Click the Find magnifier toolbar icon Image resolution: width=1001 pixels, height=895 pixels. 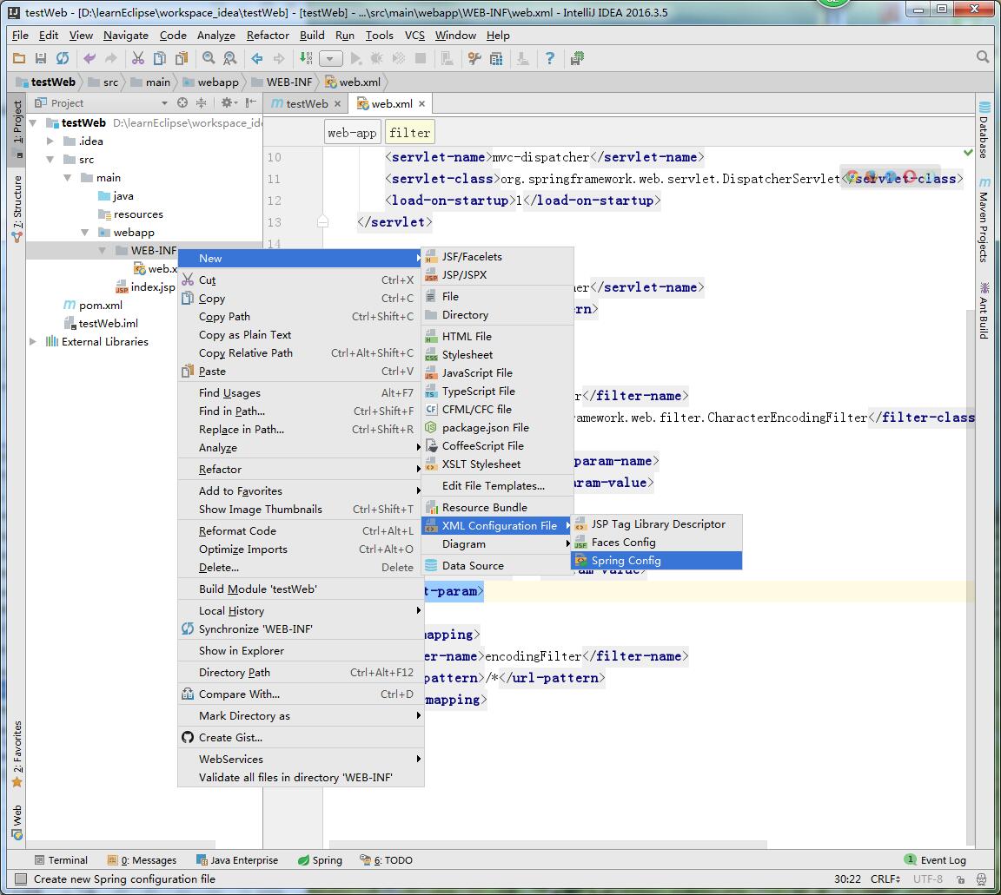(x=209, y=59)
